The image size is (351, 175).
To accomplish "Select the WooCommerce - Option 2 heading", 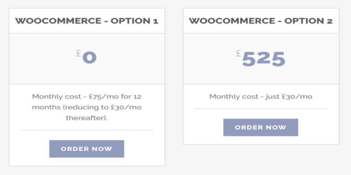I will click(261, 21).
